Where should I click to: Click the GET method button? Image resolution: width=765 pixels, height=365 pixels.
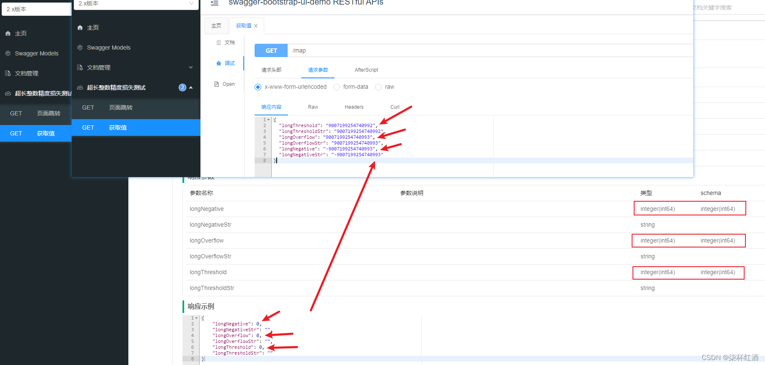(271, 50)
